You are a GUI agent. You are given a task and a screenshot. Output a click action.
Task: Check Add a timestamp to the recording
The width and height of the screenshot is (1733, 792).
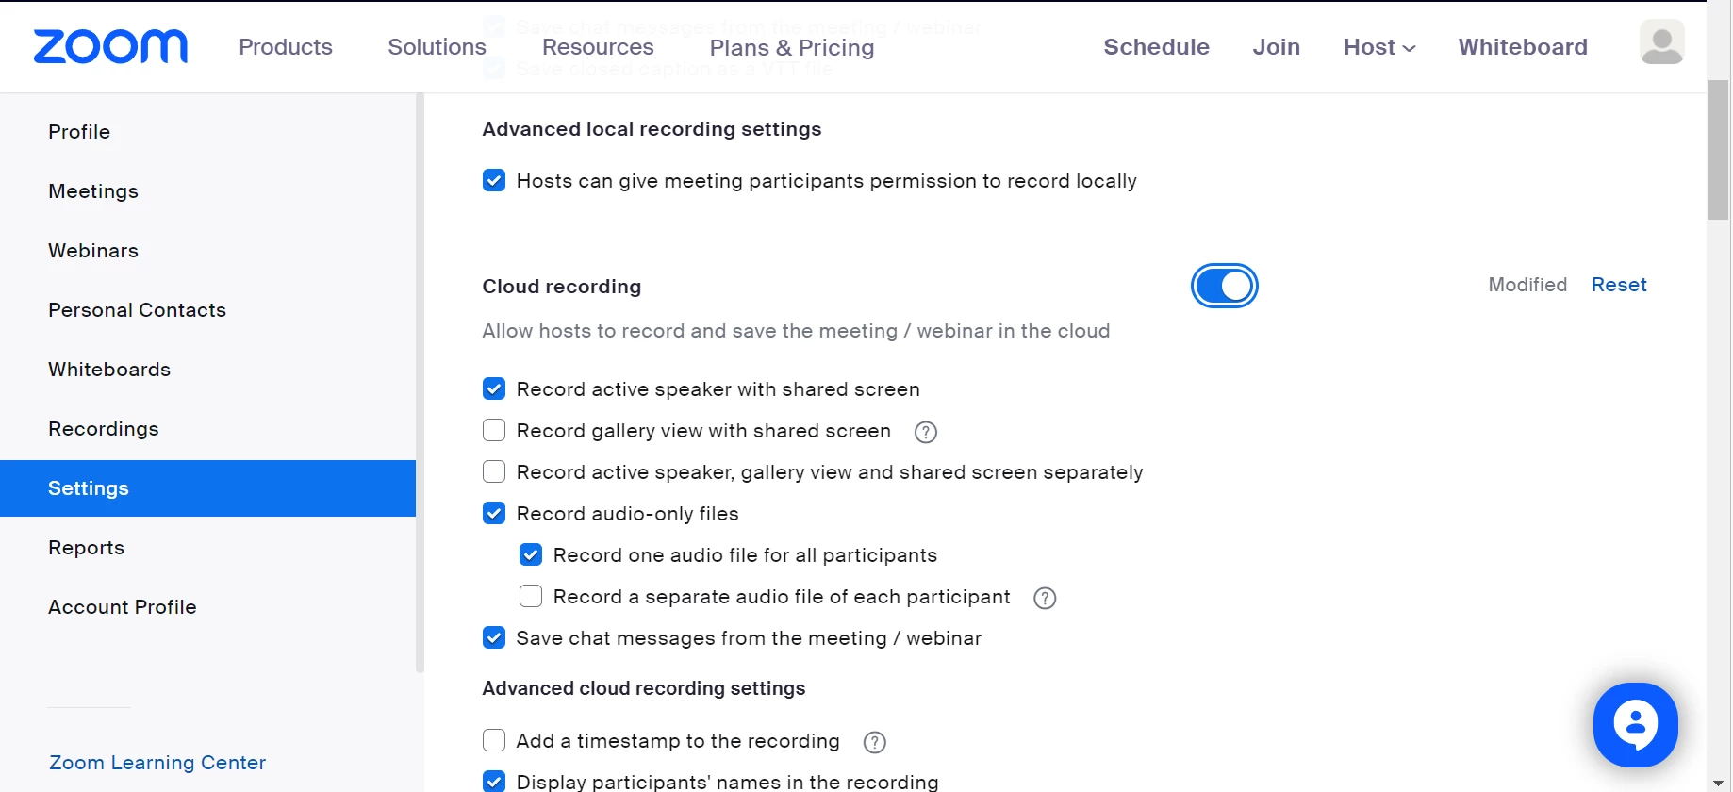coord(494,740)
